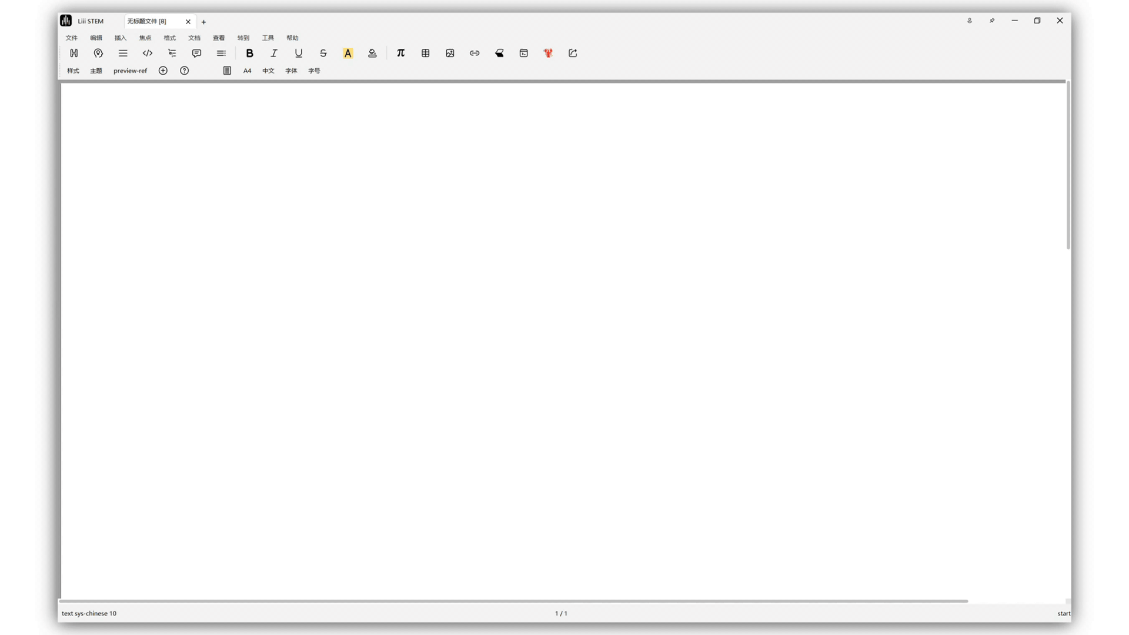
Task: Toggle bold formatting
Action: [x=249, y=53]
